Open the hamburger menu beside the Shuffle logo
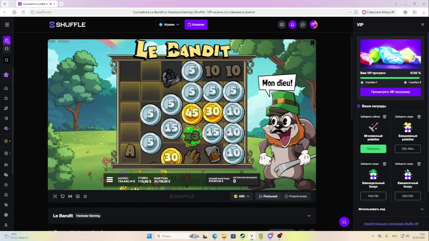 tap(7, 24)
